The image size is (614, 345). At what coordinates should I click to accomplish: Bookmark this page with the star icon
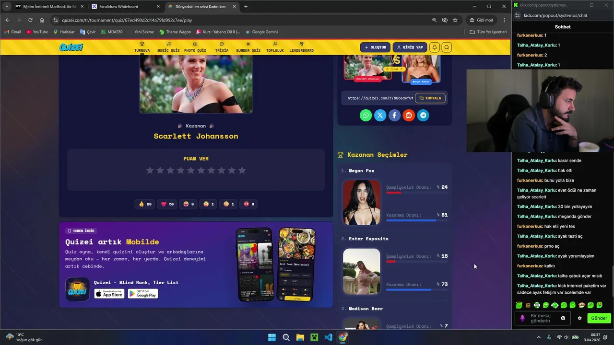click(x=455, y=20)
